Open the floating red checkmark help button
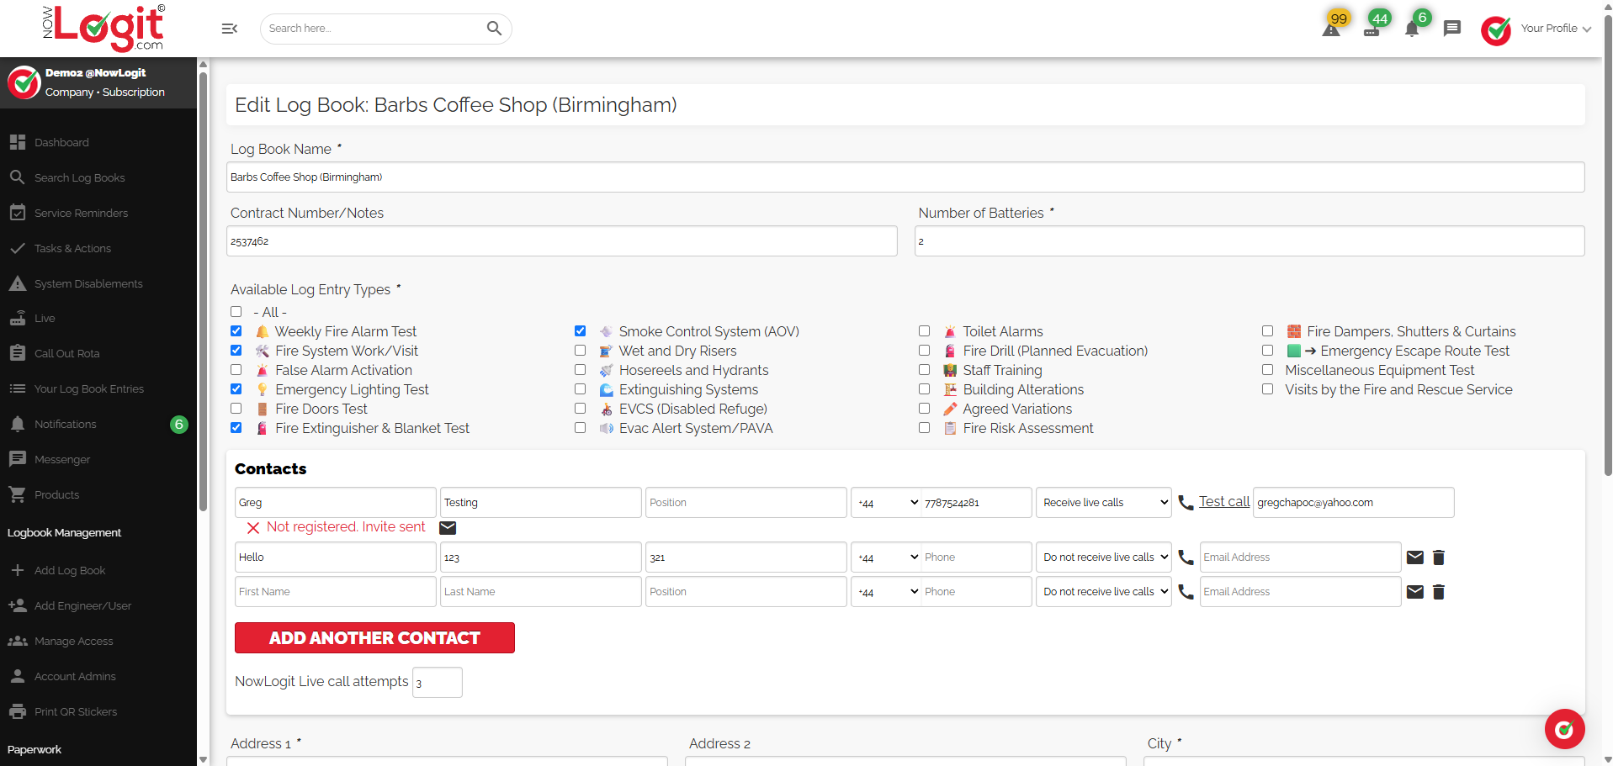 point(1564,729)
